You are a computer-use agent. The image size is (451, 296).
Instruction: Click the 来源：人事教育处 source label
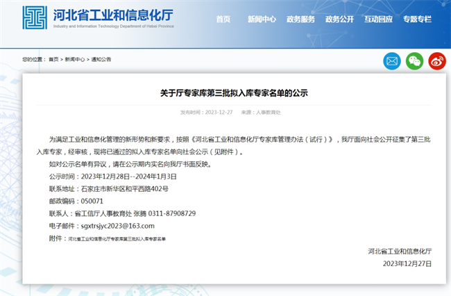point(261,112)
